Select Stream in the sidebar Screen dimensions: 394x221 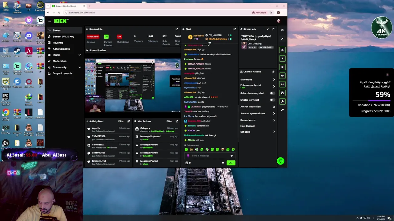coord(64,30)
